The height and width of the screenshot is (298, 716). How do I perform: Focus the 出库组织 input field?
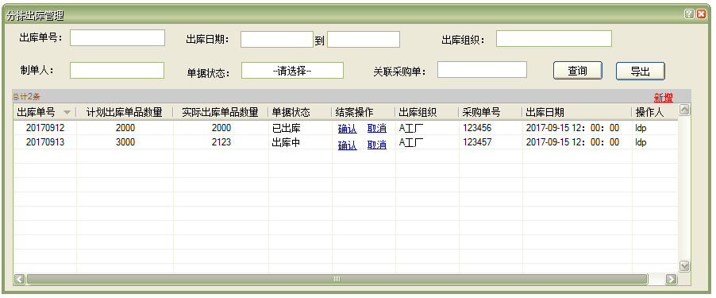point(554,38)
